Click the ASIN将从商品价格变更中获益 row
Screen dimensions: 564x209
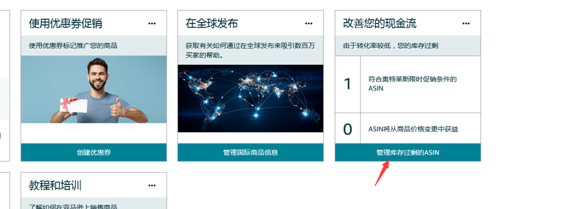click(408, 129)
